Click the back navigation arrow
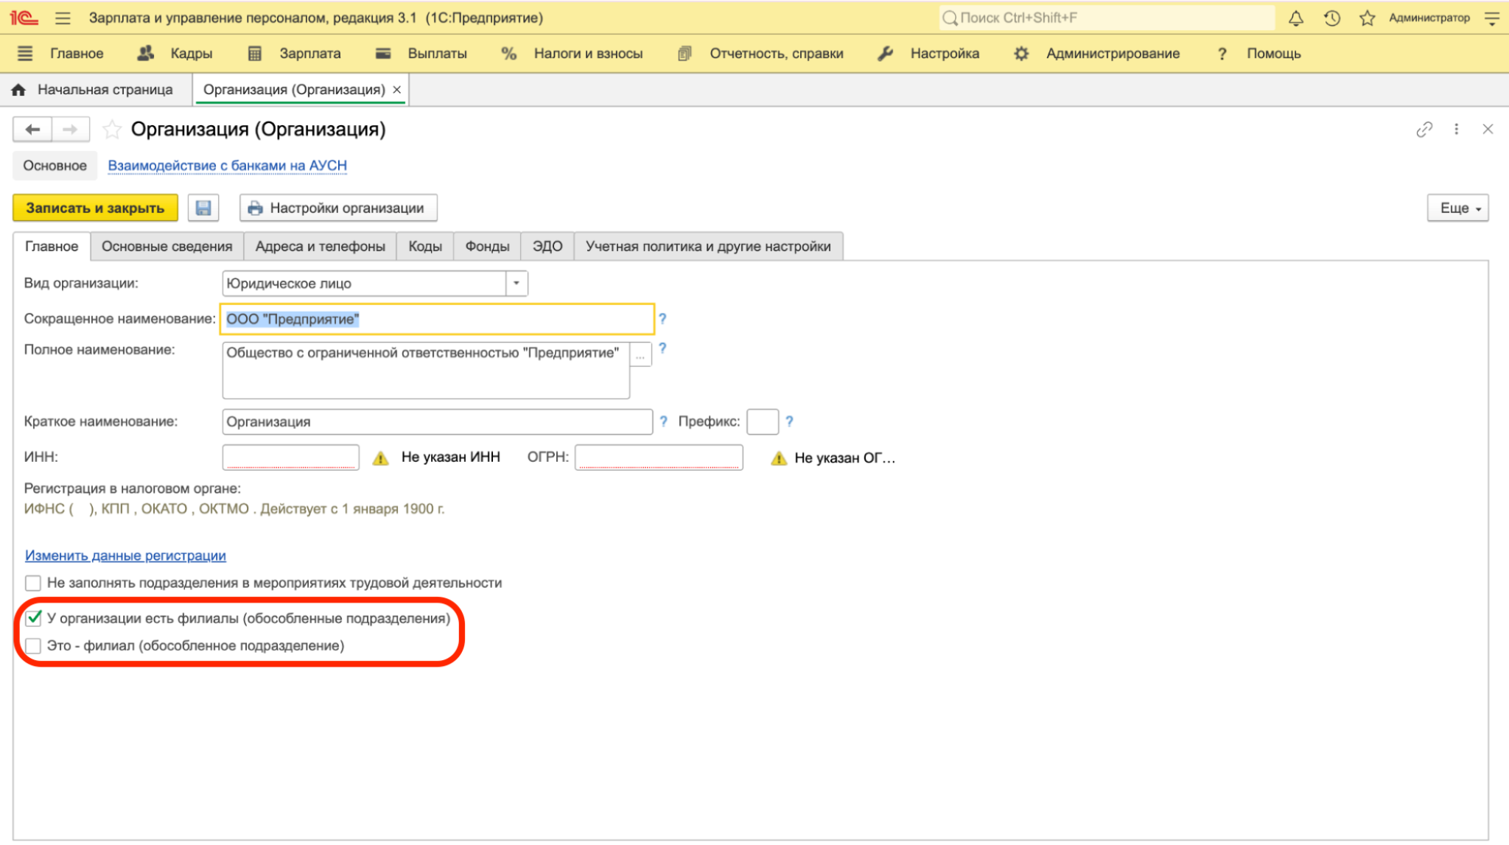 pyautogui.click(x=32, y=130)
